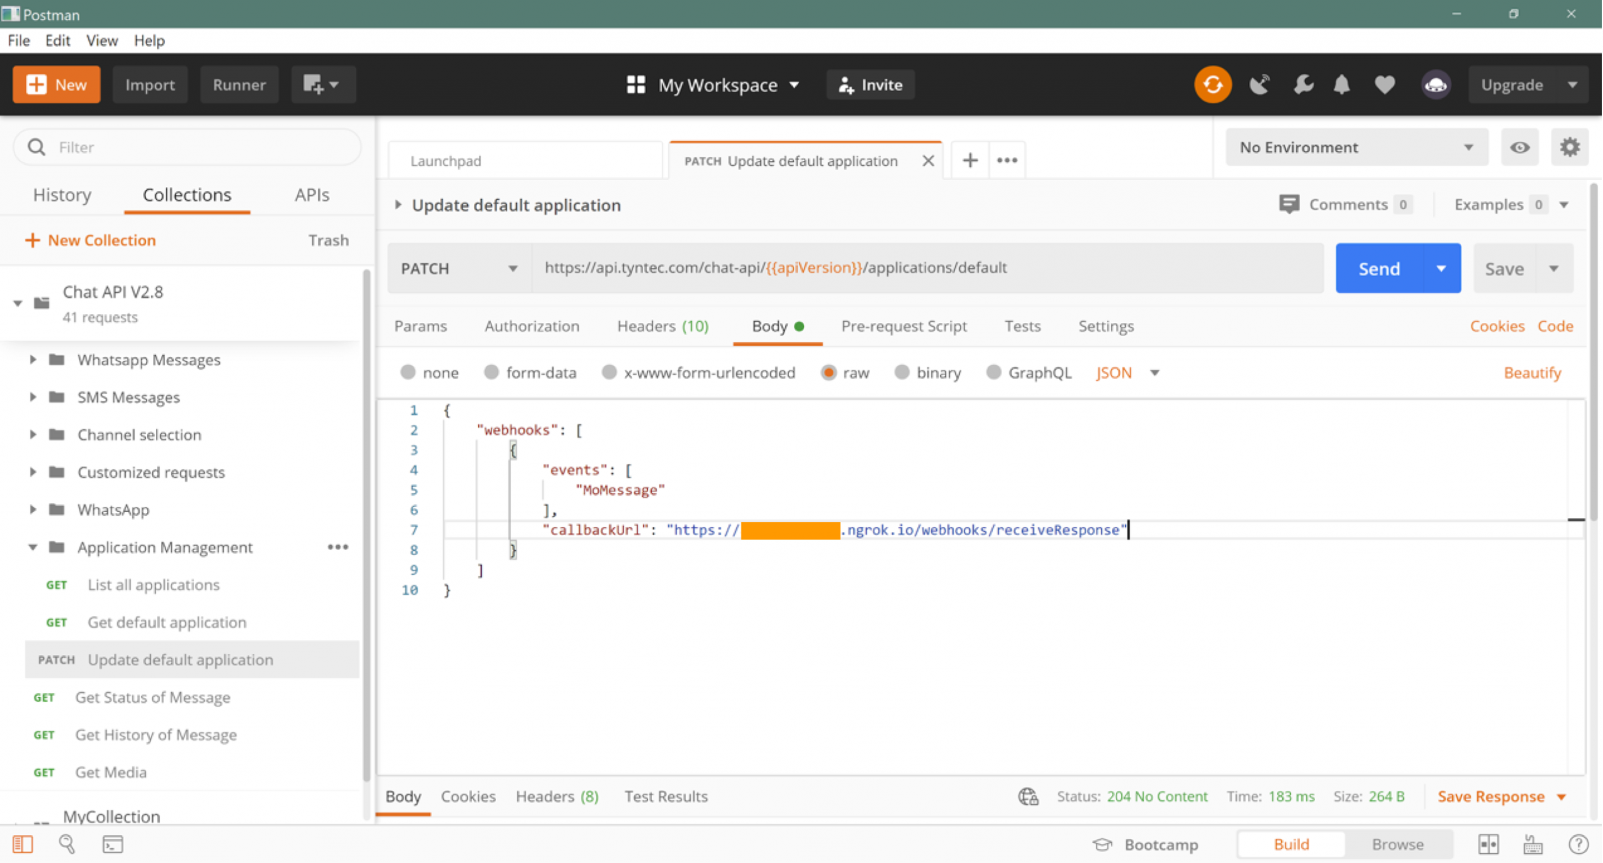The height and width of the screenshot is (863, 1603).
Task: Open the Comments icon
Action: coord(1289,205)
